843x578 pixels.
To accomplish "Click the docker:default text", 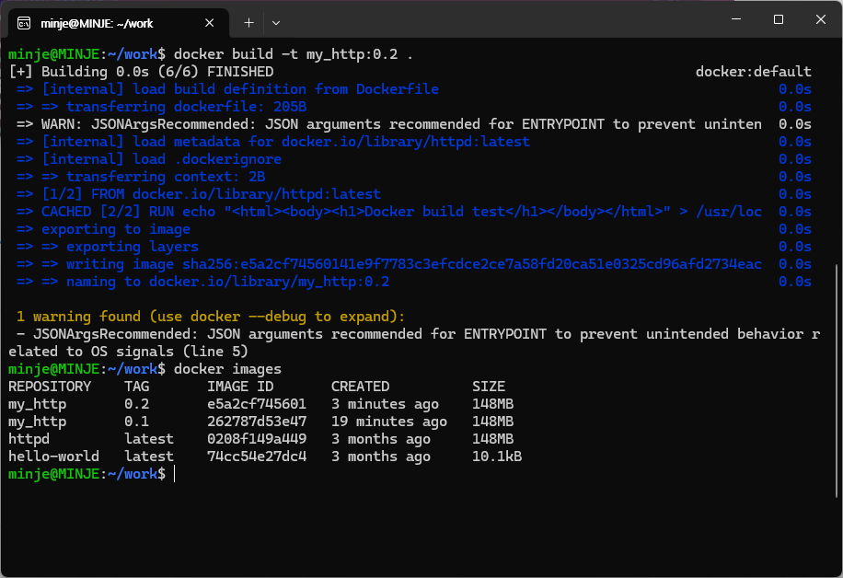I will pos(753,72).
